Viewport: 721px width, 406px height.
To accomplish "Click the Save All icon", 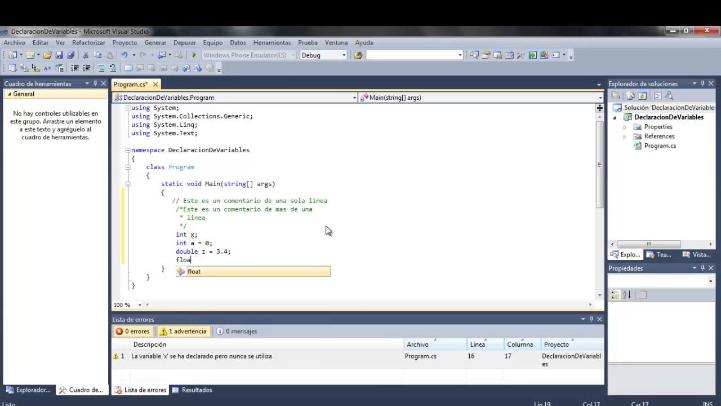I will [x=71, y=55].
